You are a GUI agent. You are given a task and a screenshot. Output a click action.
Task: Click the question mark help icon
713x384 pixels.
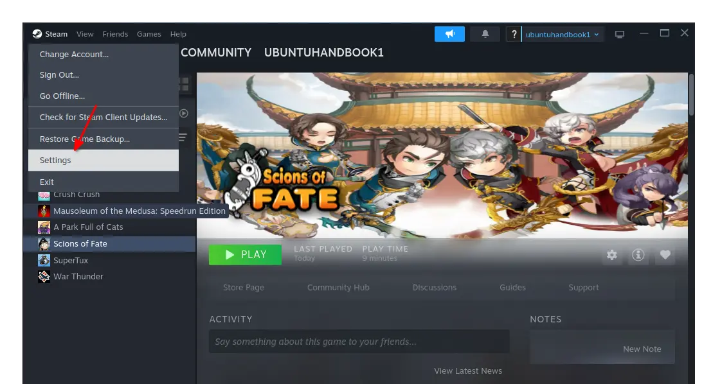pyautogui.click(x=514, y=34)
